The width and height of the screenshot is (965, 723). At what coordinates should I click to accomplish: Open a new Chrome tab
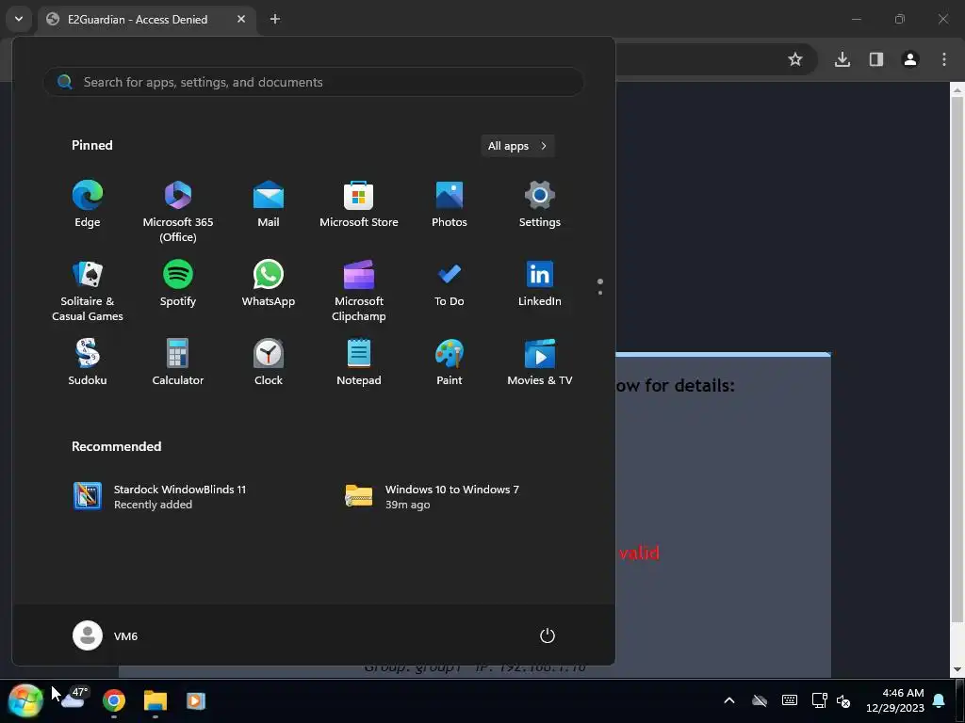pyautogui.click(x=275, y=19)
